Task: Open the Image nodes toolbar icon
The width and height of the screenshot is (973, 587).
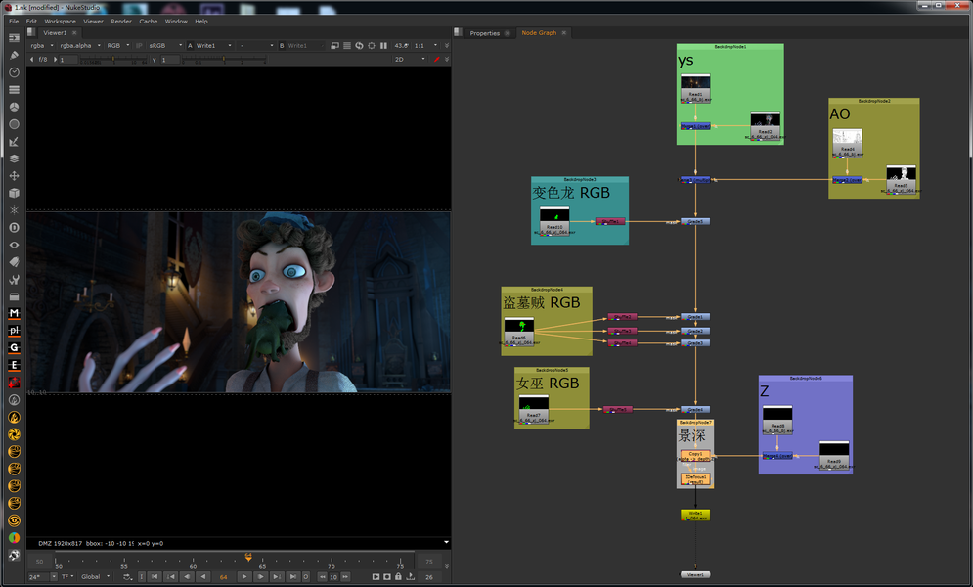Action: coord(14,38)
